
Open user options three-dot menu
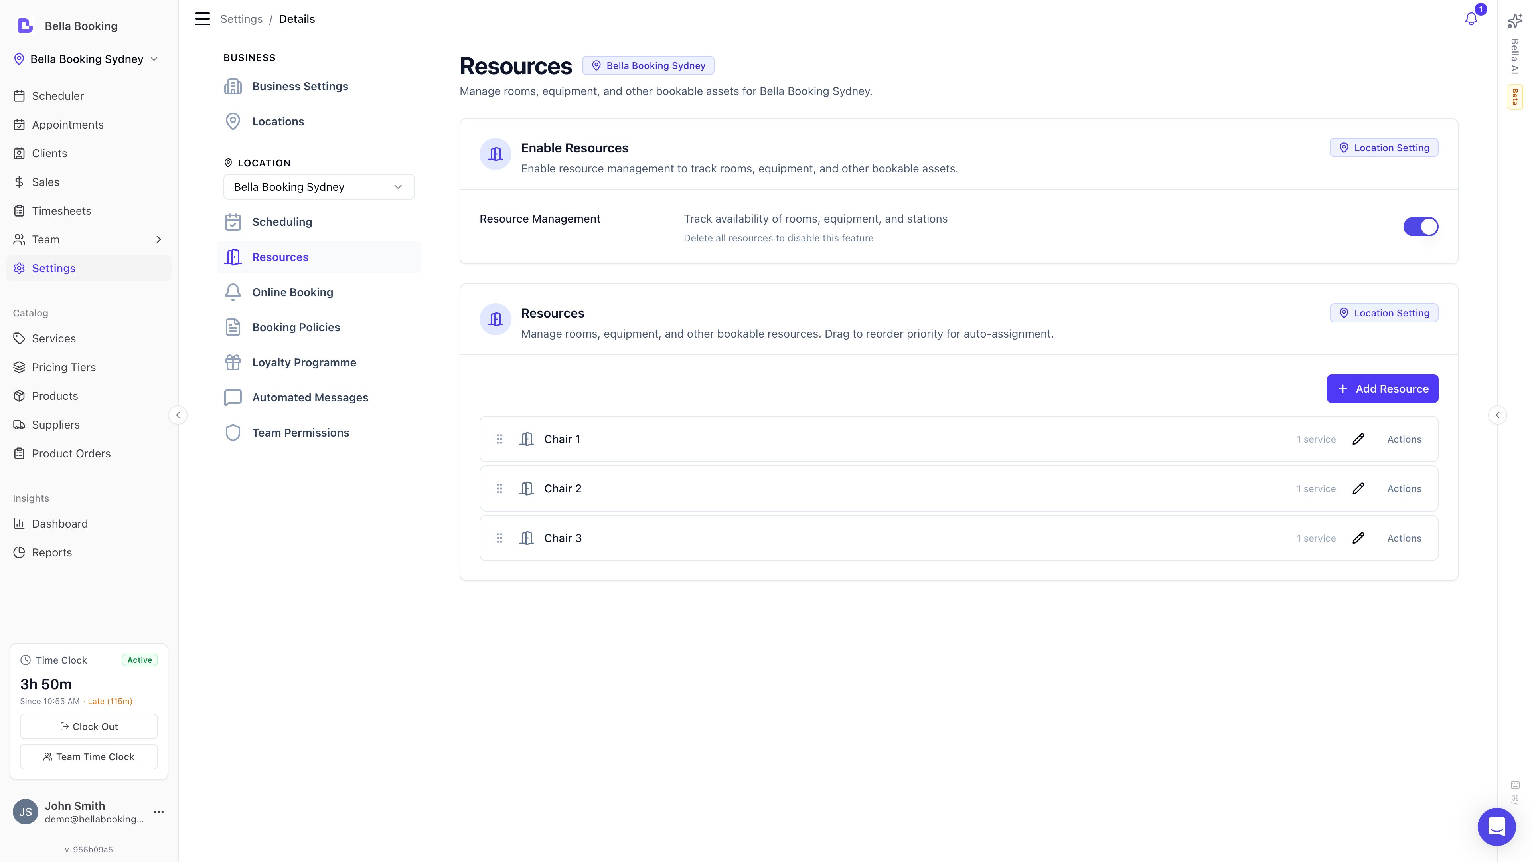pos(159,811)
